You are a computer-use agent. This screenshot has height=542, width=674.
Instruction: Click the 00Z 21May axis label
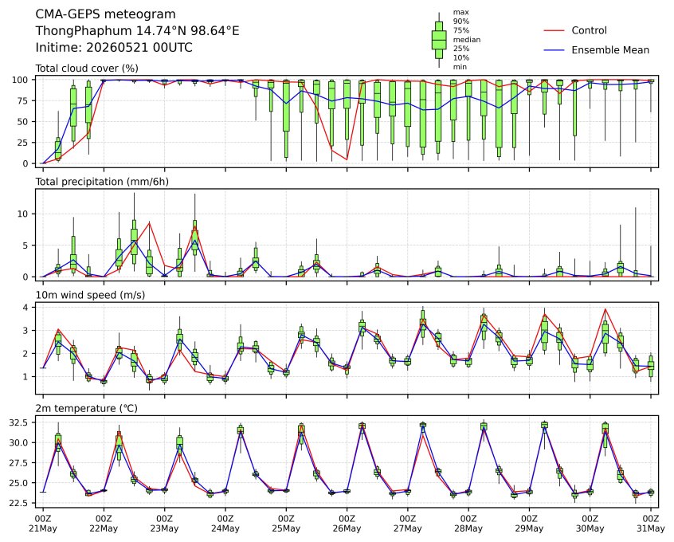(42, 524)
